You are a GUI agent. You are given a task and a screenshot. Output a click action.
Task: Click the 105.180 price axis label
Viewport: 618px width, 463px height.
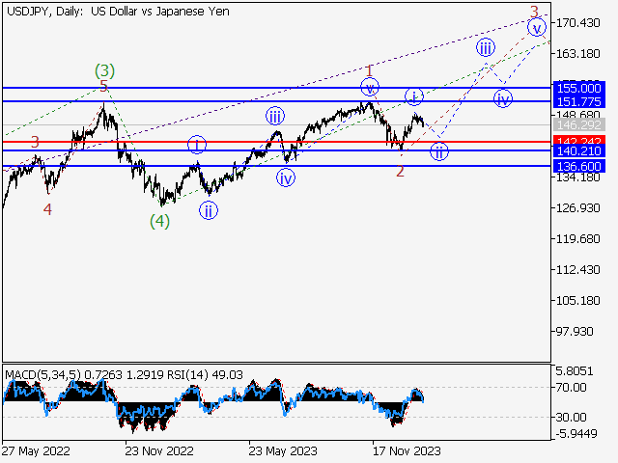pos(577,301)
